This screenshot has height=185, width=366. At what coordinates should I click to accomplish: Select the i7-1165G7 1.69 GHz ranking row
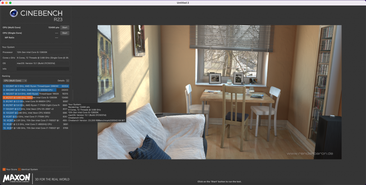point(36,128)
